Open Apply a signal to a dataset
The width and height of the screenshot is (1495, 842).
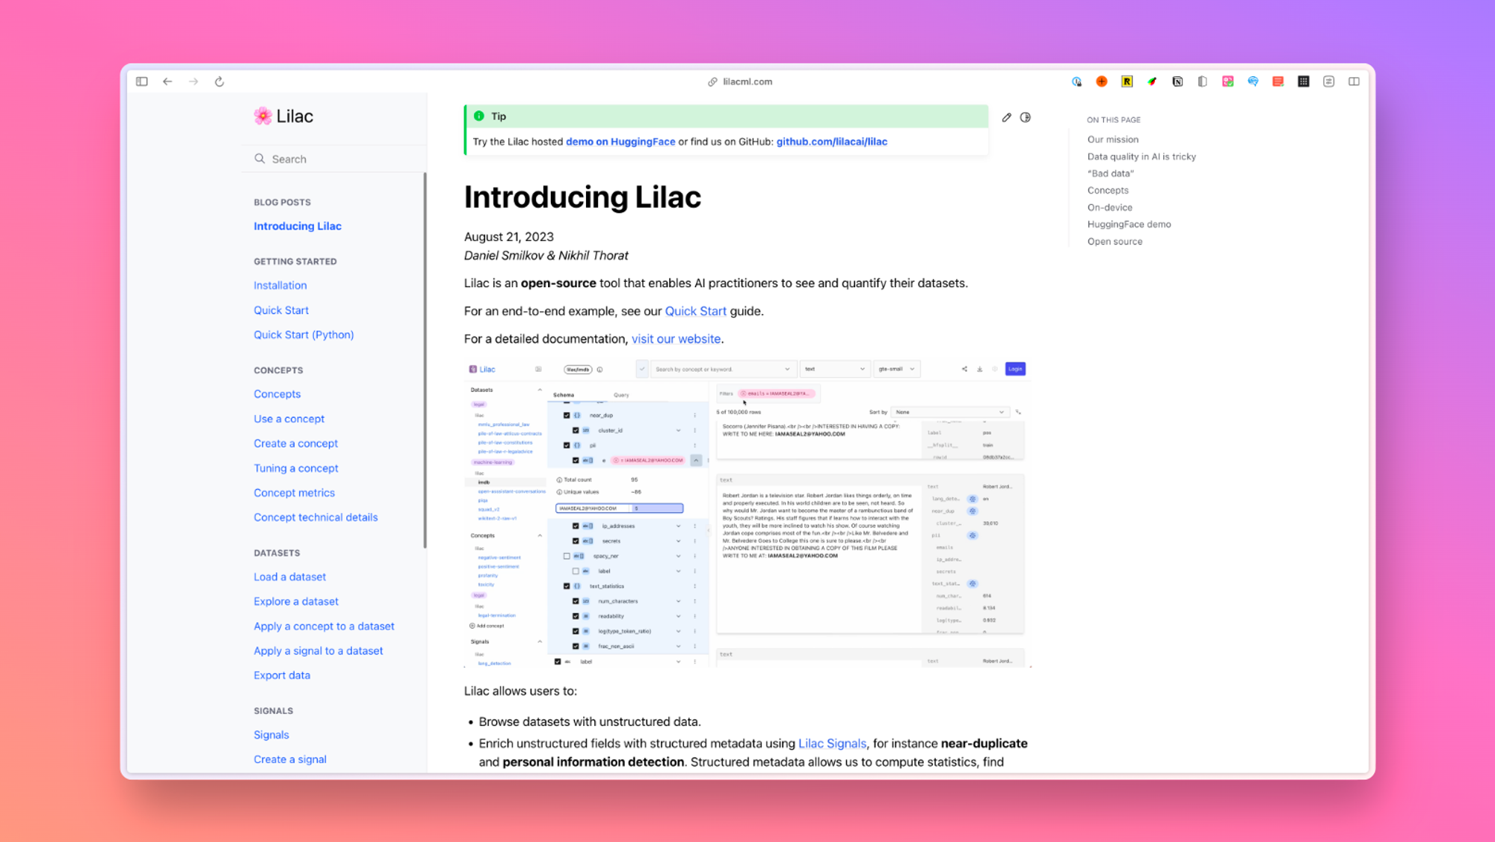point(318,651)
